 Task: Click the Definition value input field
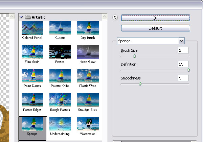pyautogui.click(x=183, y=64)
